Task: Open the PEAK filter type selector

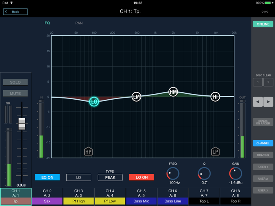Action: pos(110,177)
